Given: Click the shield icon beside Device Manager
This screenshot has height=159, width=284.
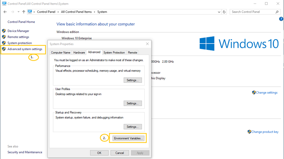Looking at the screenshot, I should (x=4, y=31).
